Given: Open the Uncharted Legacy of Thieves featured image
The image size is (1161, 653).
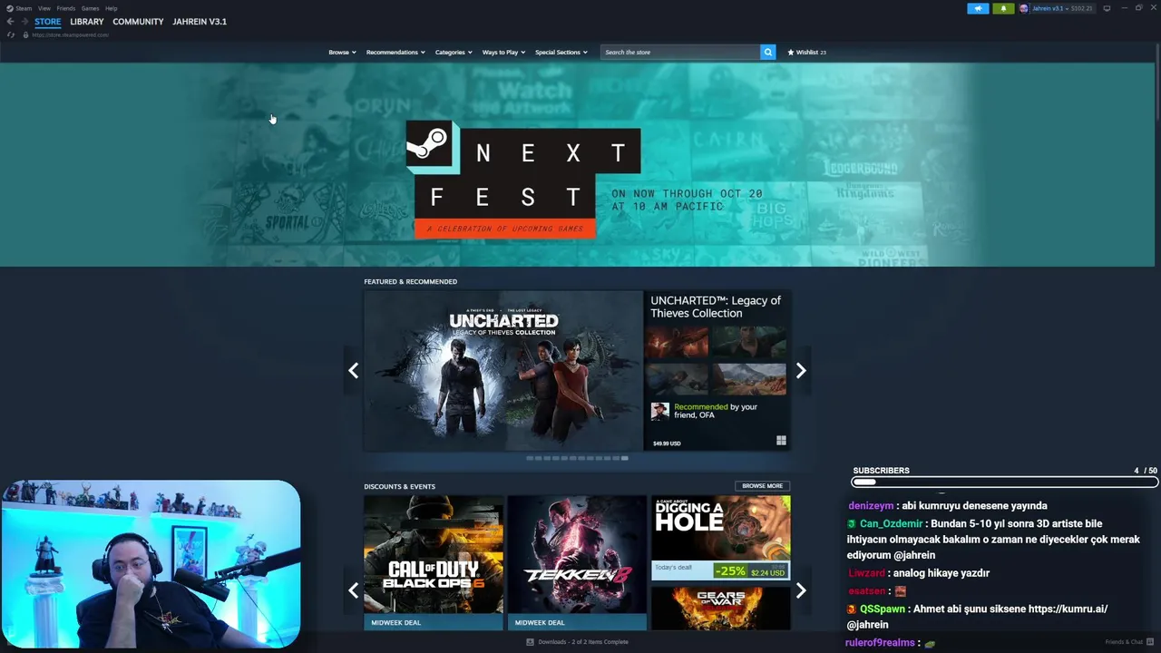Looking at the screenshot, I should [503, 370].
